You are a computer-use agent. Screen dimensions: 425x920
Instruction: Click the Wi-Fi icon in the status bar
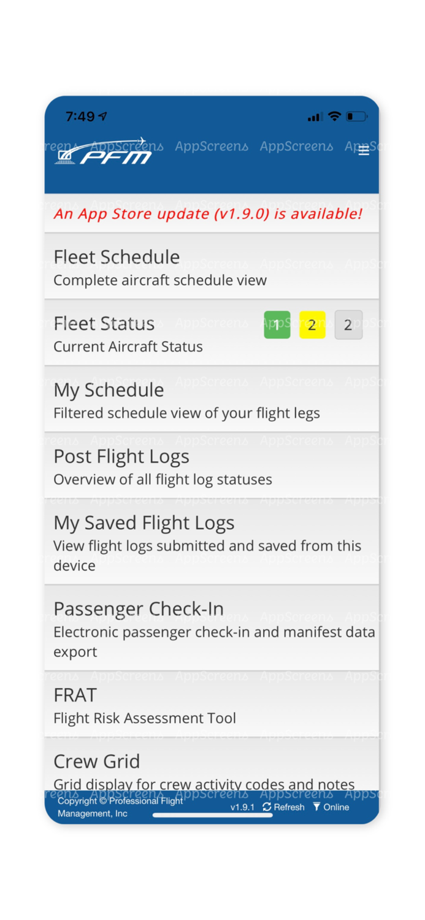[x=335, y=115]
